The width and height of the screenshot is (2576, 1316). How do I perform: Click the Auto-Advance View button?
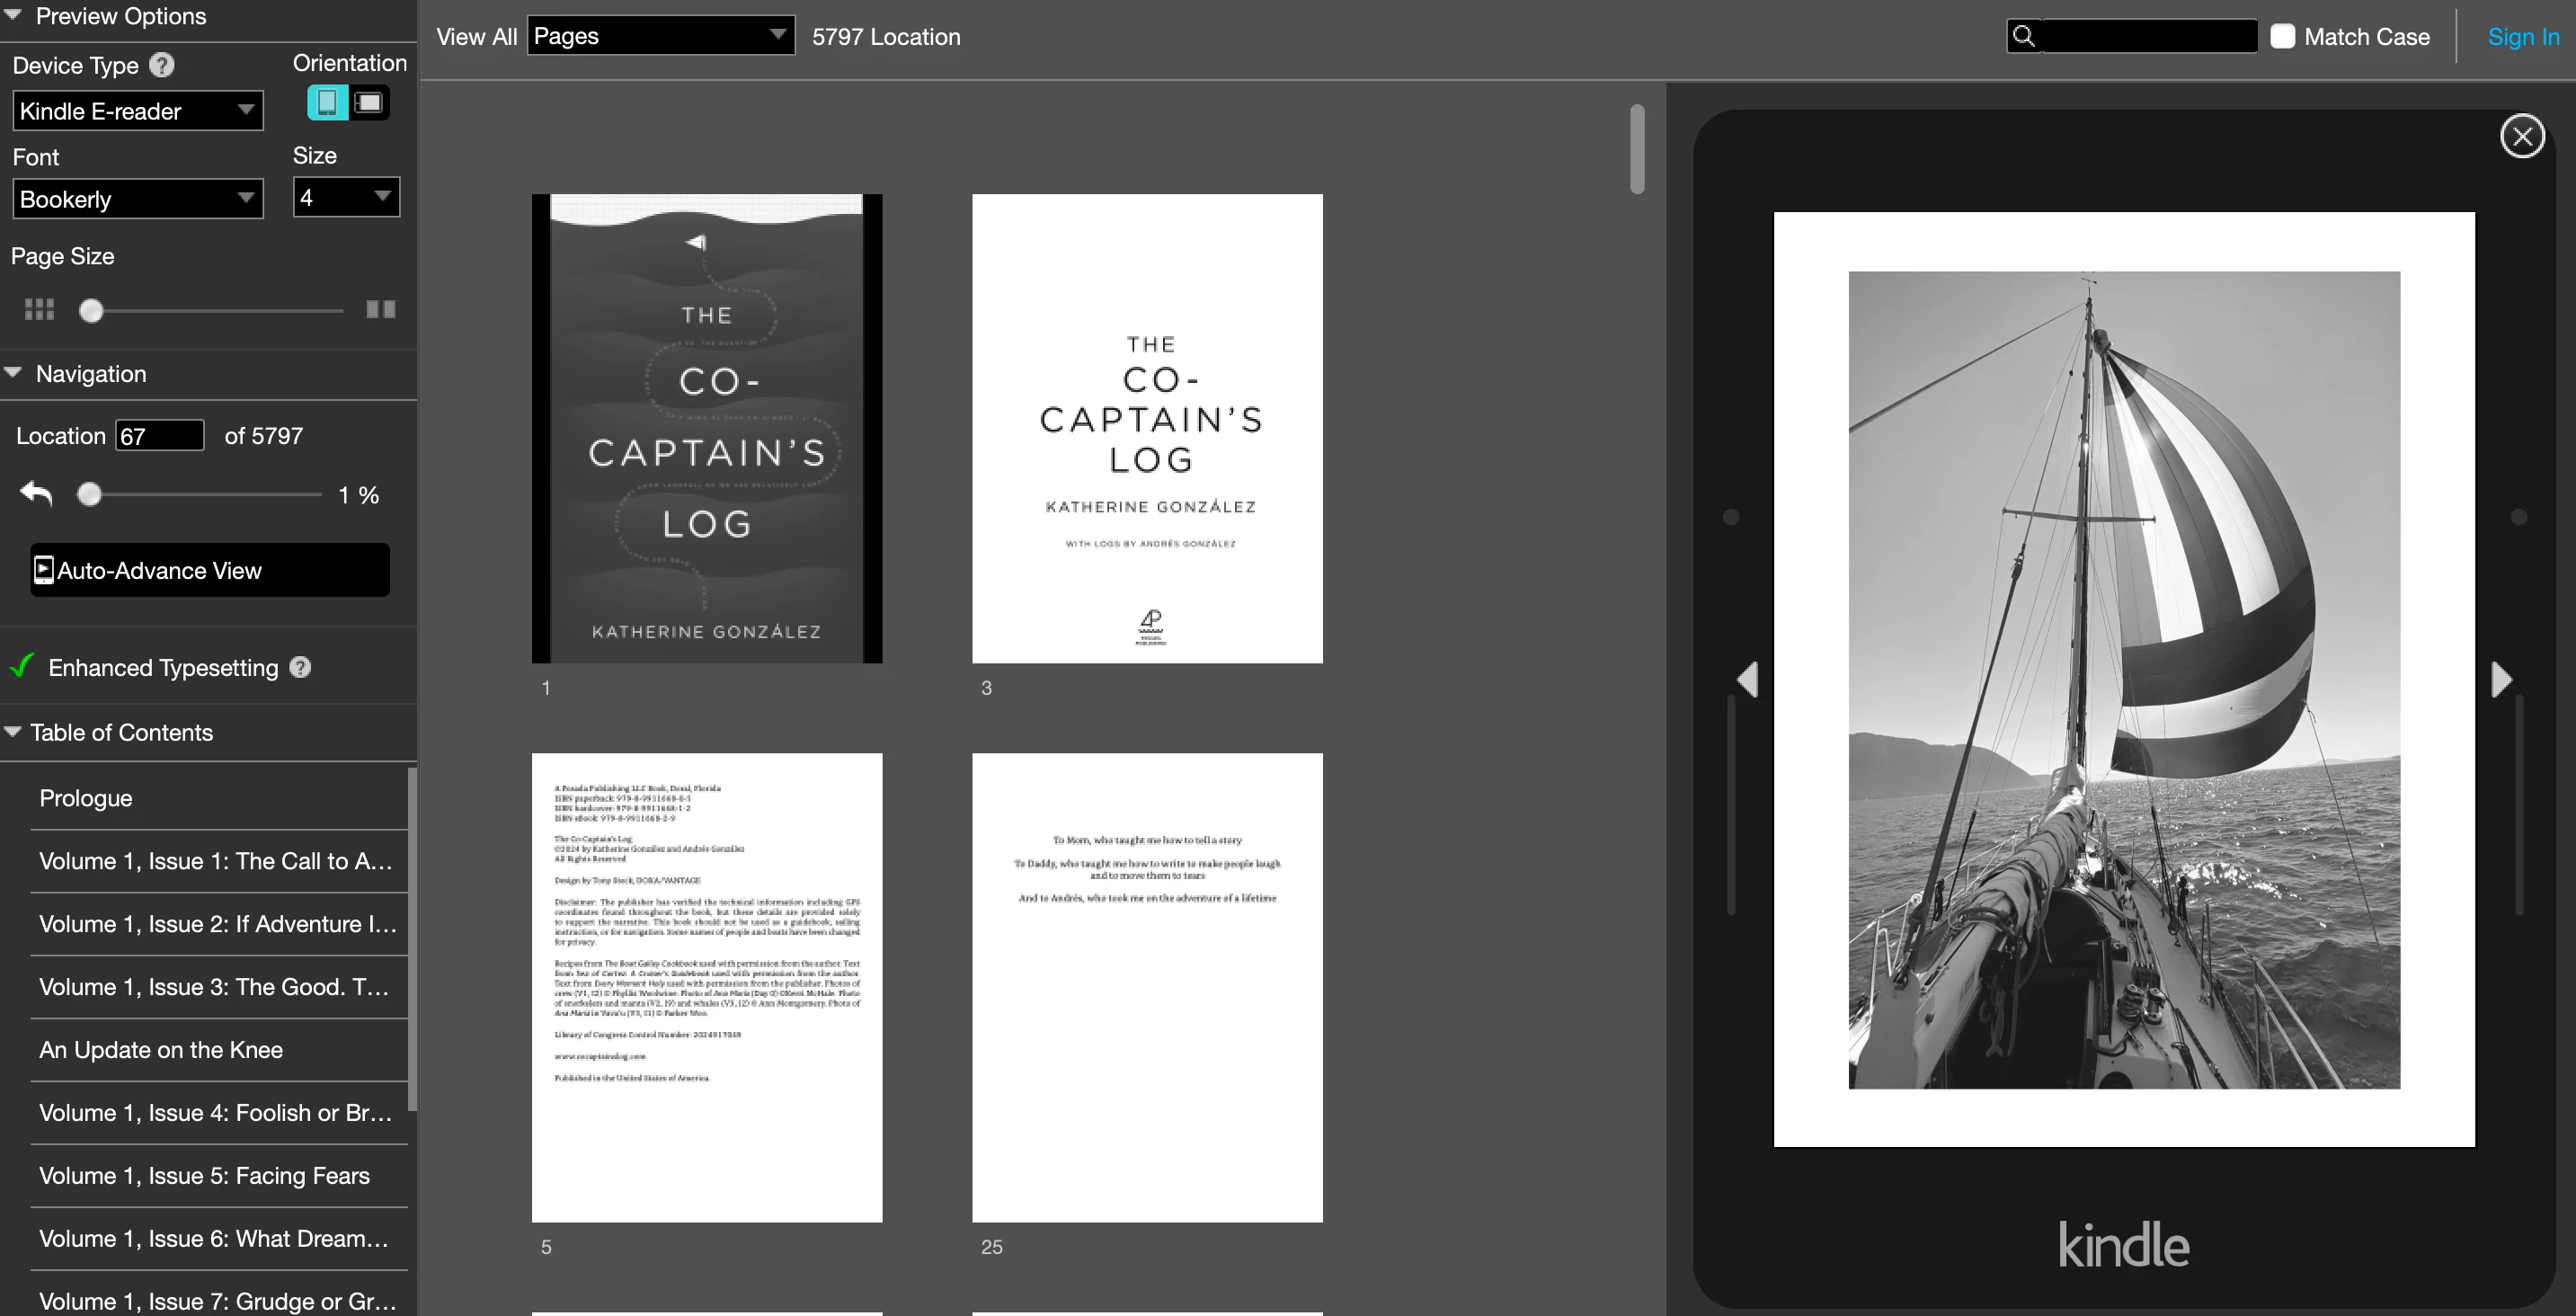pos(210,570)
